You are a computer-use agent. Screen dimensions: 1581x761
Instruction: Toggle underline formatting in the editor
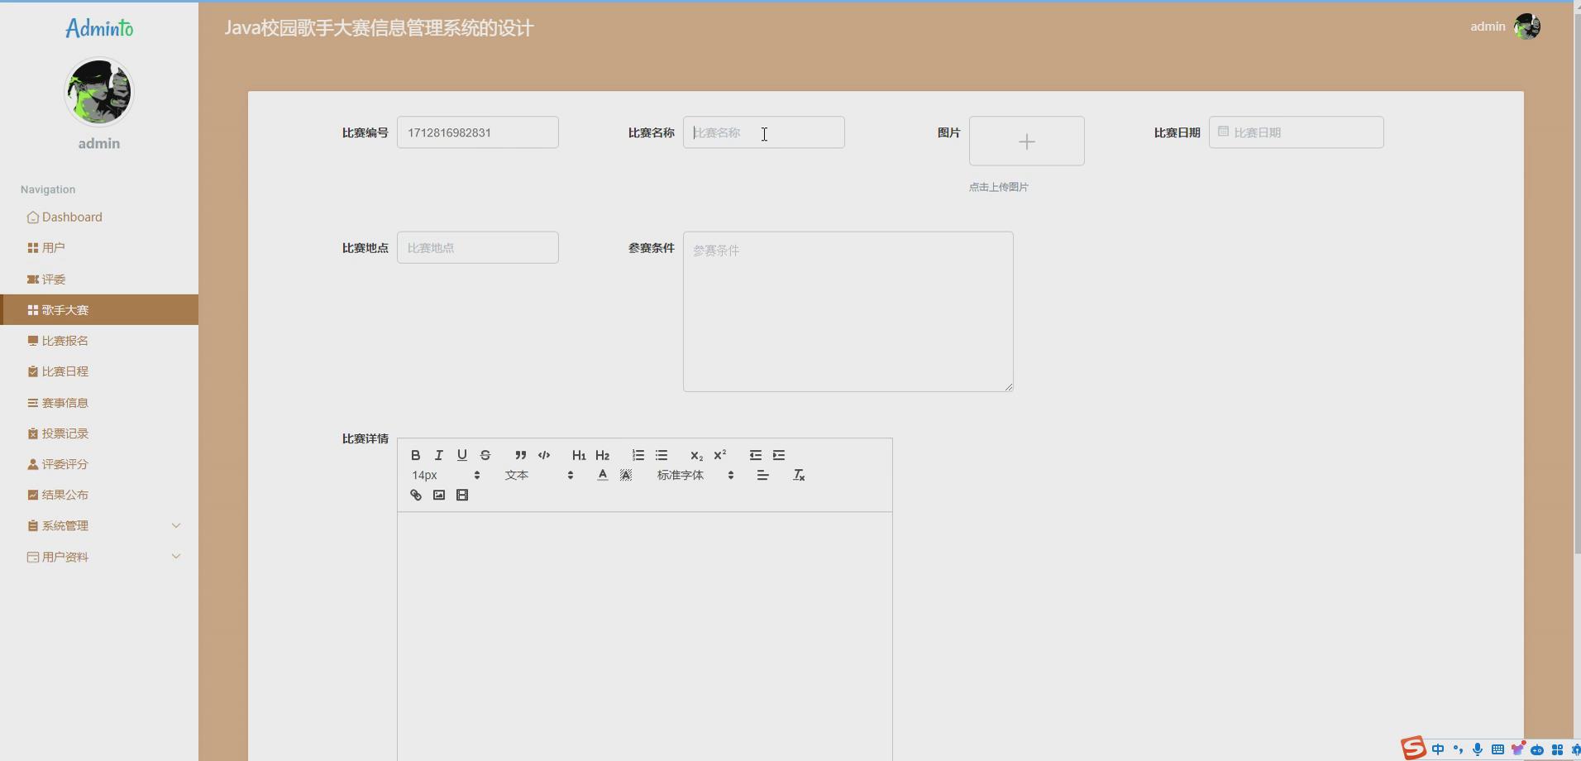click(462, 455)
